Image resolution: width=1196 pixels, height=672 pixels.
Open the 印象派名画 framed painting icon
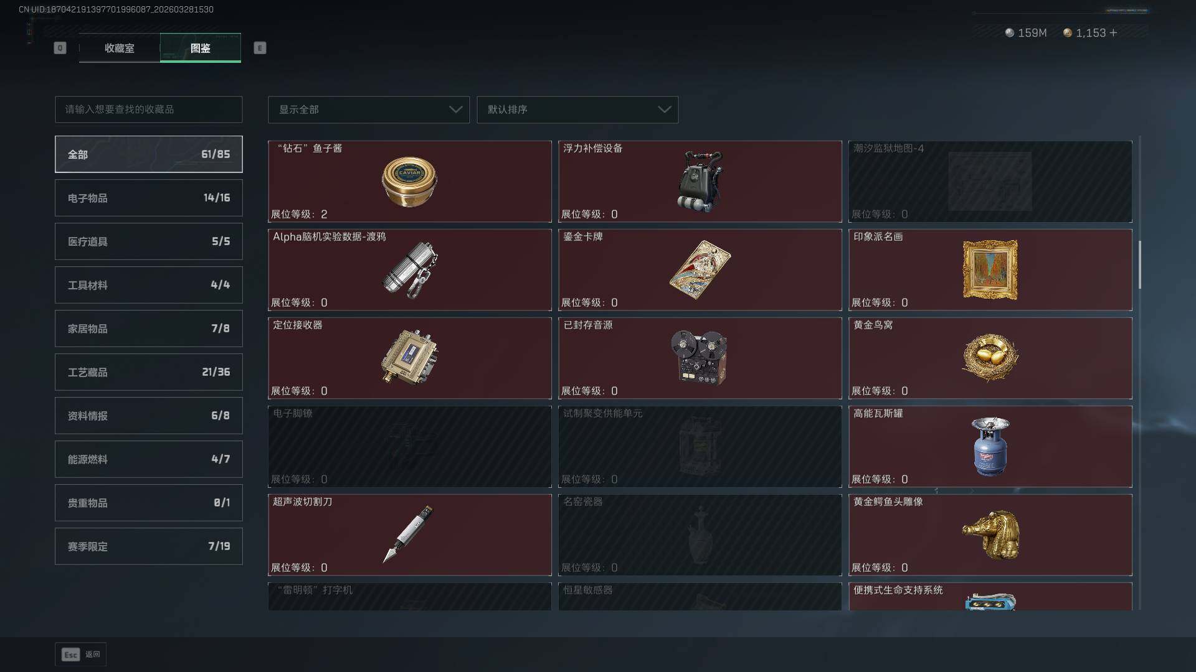[990, 270]
